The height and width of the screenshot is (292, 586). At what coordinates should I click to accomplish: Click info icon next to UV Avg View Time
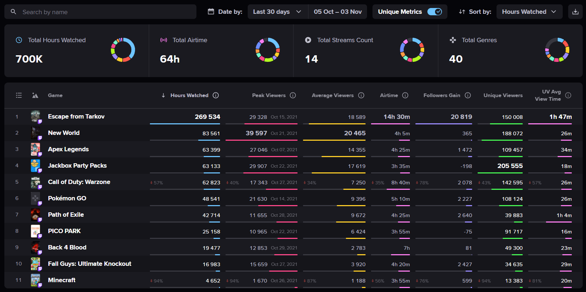click(568, 95)
